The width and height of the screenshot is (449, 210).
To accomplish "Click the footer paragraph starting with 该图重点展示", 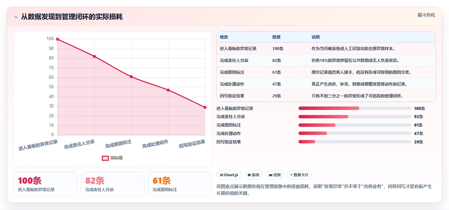I will click(x=324, y=190).
